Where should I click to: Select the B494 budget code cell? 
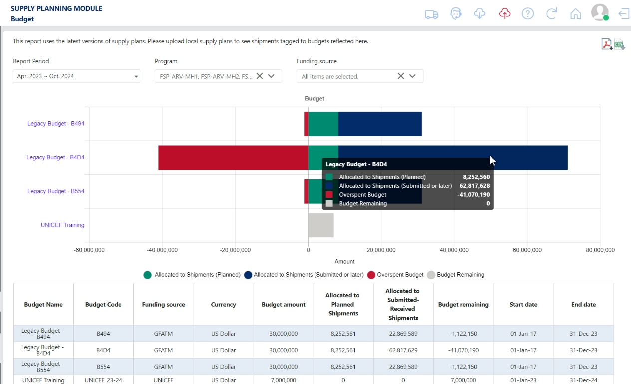coord(103,334)
